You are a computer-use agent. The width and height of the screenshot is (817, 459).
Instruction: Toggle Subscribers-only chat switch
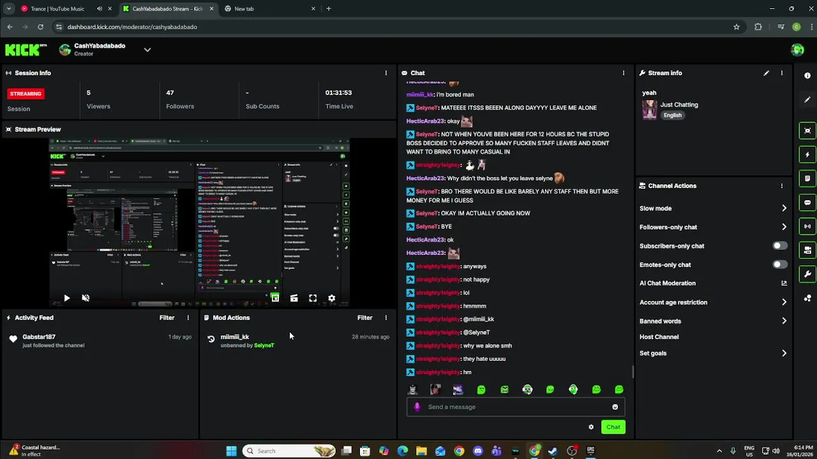coord(780,245)
